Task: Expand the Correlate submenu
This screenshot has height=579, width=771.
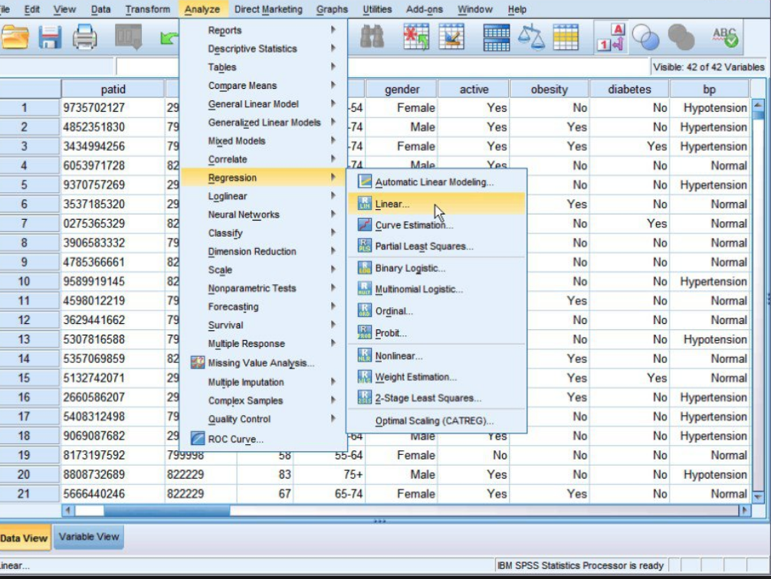Action: click(264, 159)
